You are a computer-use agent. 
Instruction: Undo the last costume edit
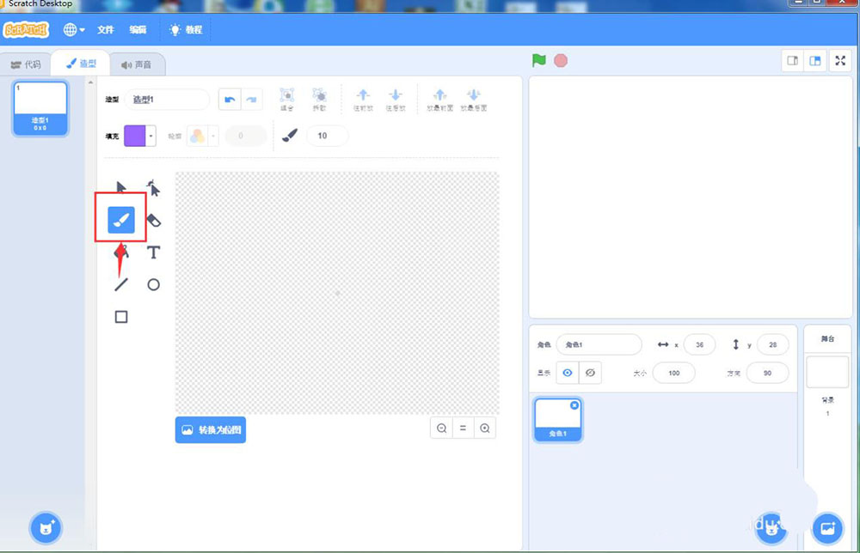pos(229,100)
